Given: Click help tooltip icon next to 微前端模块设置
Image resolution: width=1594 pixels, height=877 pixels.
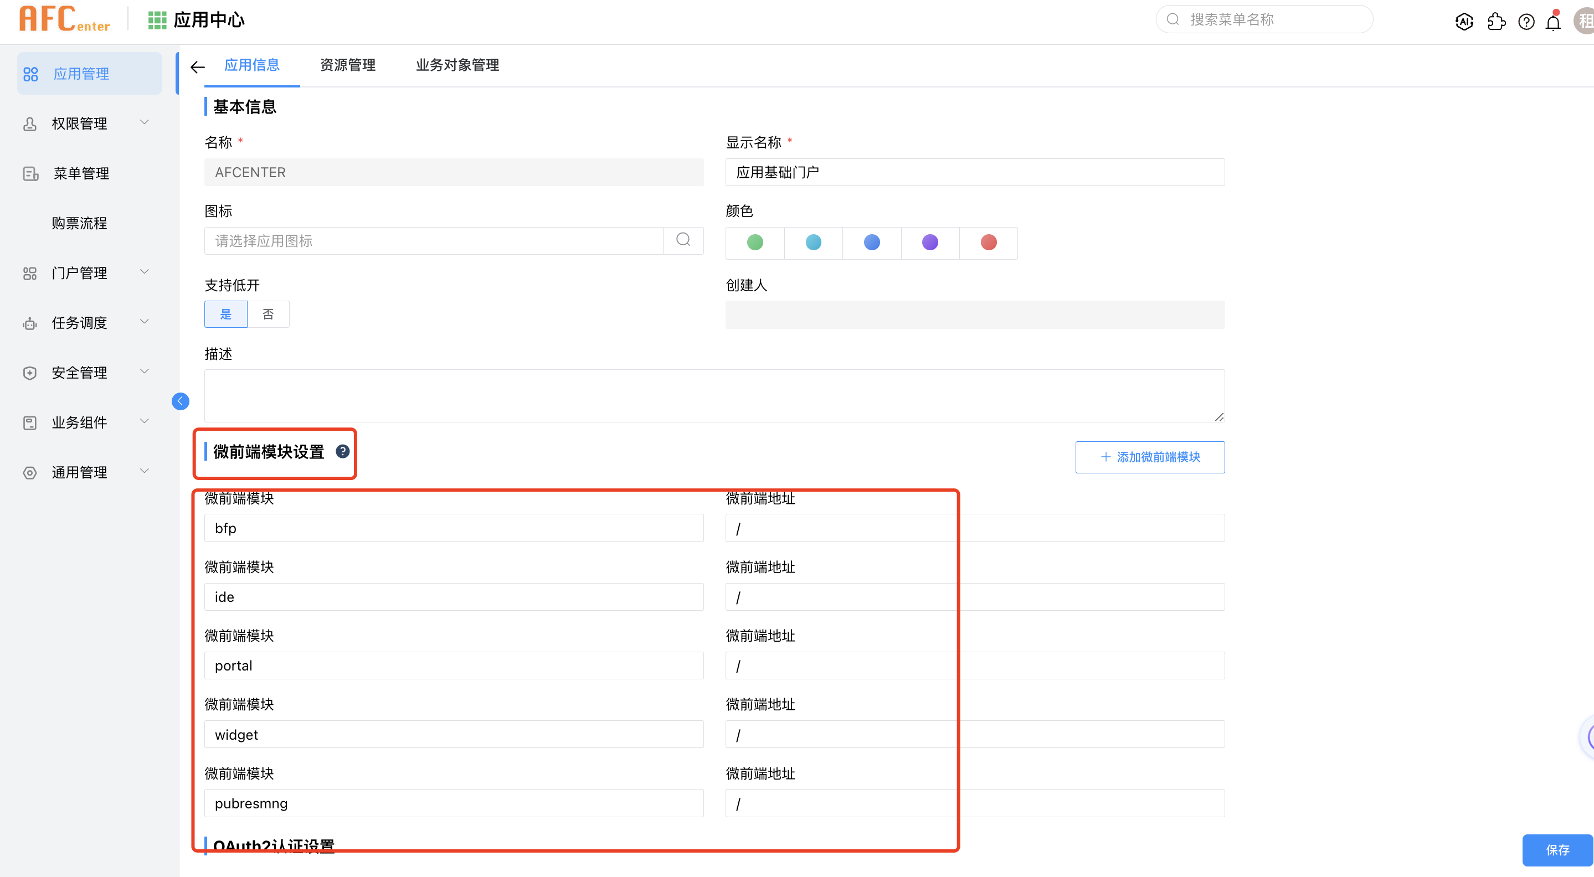Looking at the screenshot, I should point(342,451).
